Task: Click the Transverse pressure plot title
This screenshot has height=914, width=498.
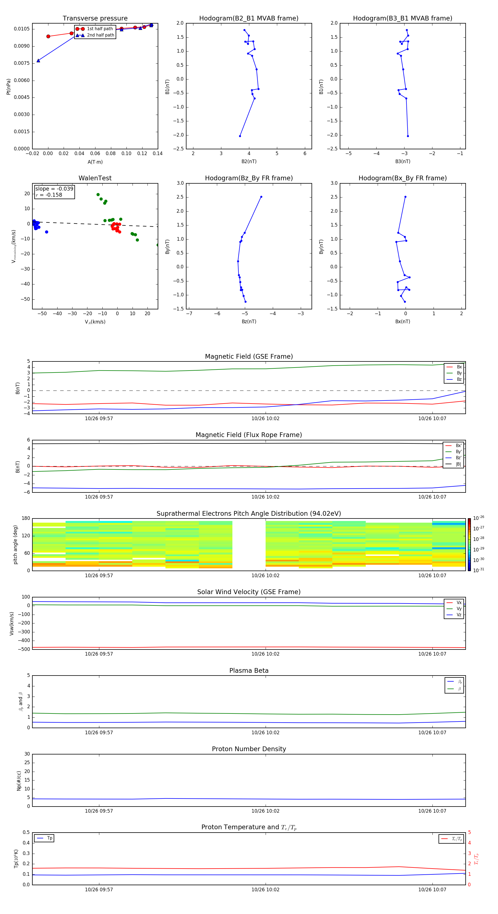Action: [95, 18]
